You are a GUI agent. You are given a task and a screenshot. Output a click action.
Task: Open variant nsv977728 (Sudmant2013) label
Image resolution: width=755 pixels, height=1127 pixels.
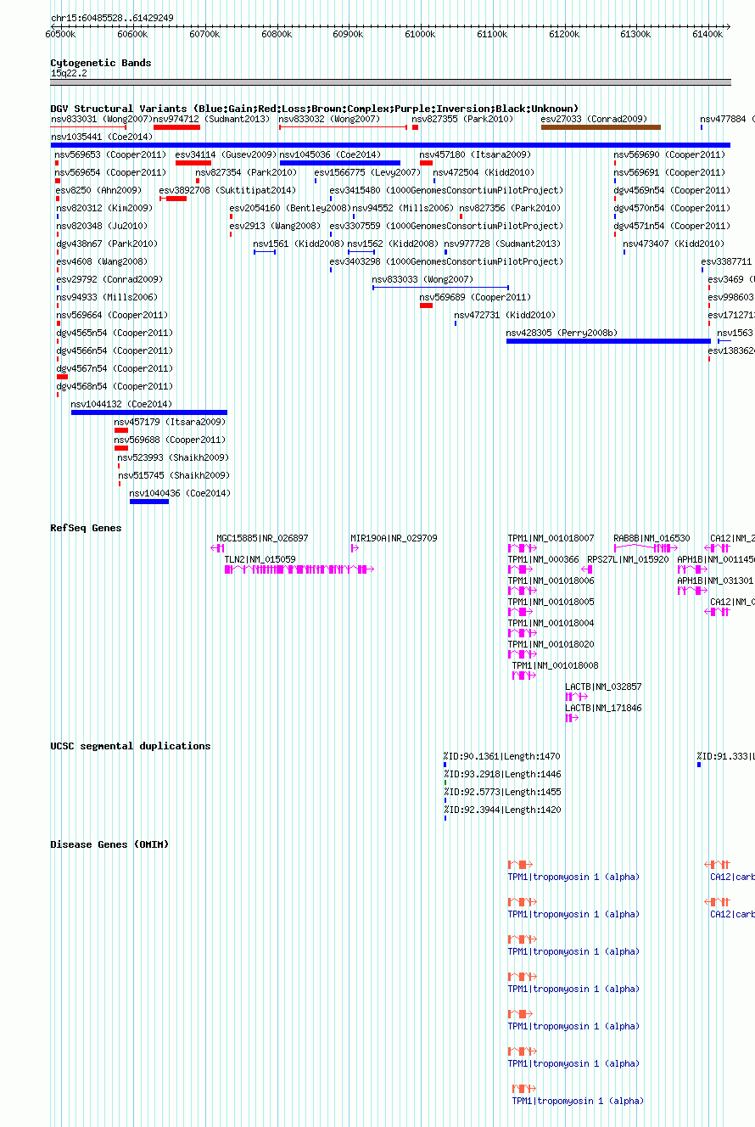click(x=503, y=244)
